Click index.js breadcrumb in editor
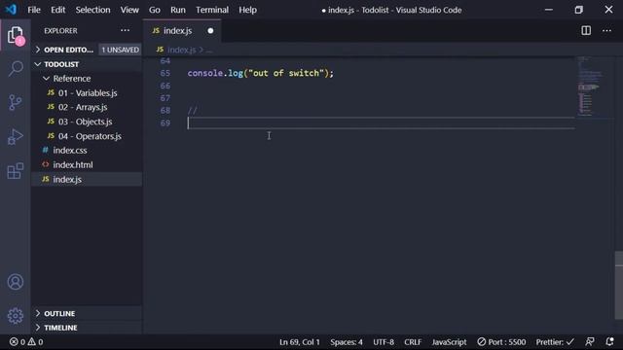This screenshot has height=350, width=623. pos(181,50)
